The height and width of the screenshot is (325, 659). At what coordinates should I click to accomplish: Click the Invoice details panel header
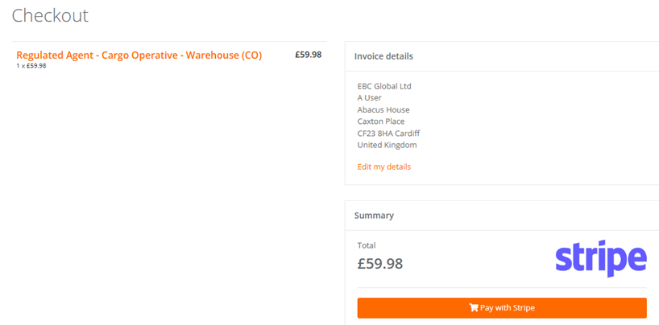pos(502,56)
